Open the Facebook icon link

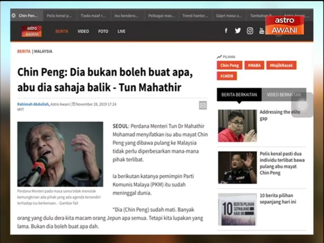[x=226, y=31]
